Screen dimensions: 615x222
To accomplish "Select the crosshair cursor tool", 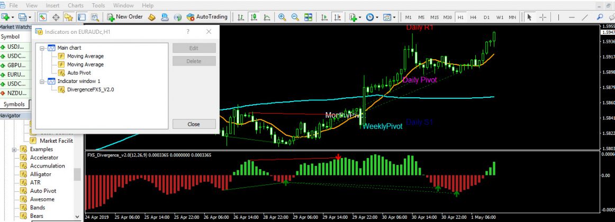I will click(542, 17).
